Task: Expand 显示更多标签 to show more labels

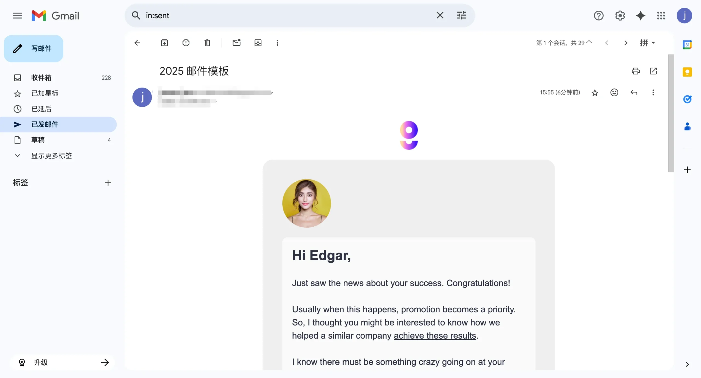Action: click(x=51, y=155)
